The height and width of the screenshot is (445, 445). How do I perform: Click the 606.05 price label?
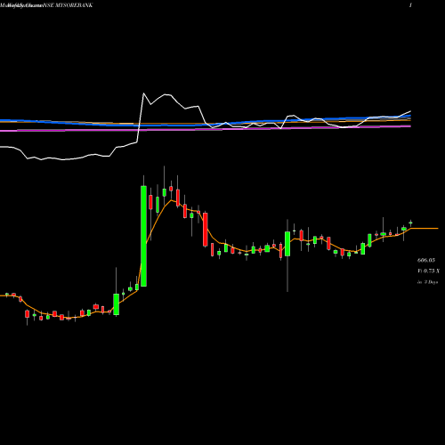coord(426,260)
